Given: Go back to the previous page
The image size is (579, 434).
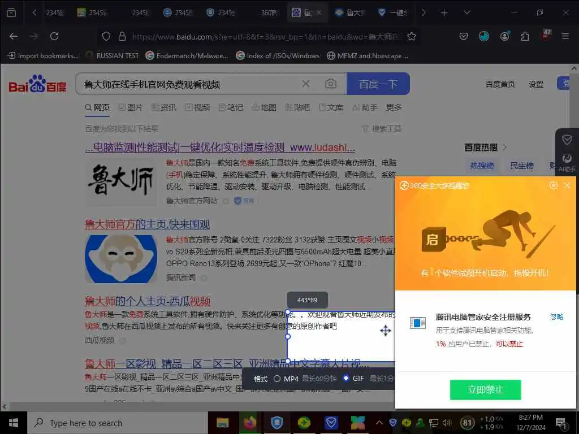Looking at the screenshot, I should (14, 36).
